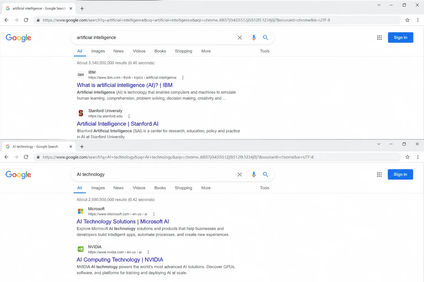Open Tools in artificial intelligence window
424x282 pixels.
[x=265, y=51]
